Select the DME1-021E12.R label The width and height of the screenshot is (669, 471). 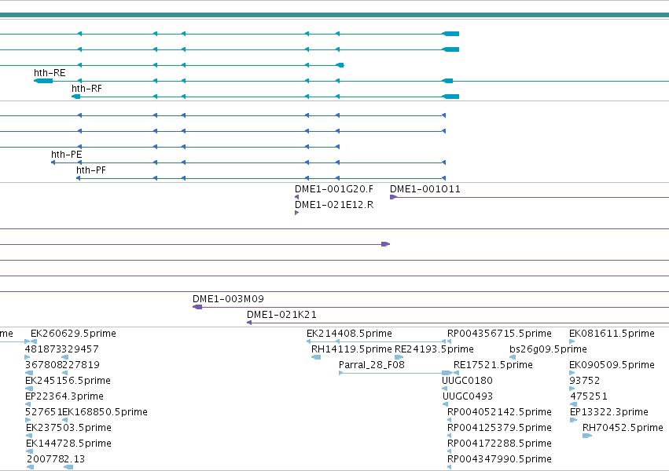tap(334, 205)
